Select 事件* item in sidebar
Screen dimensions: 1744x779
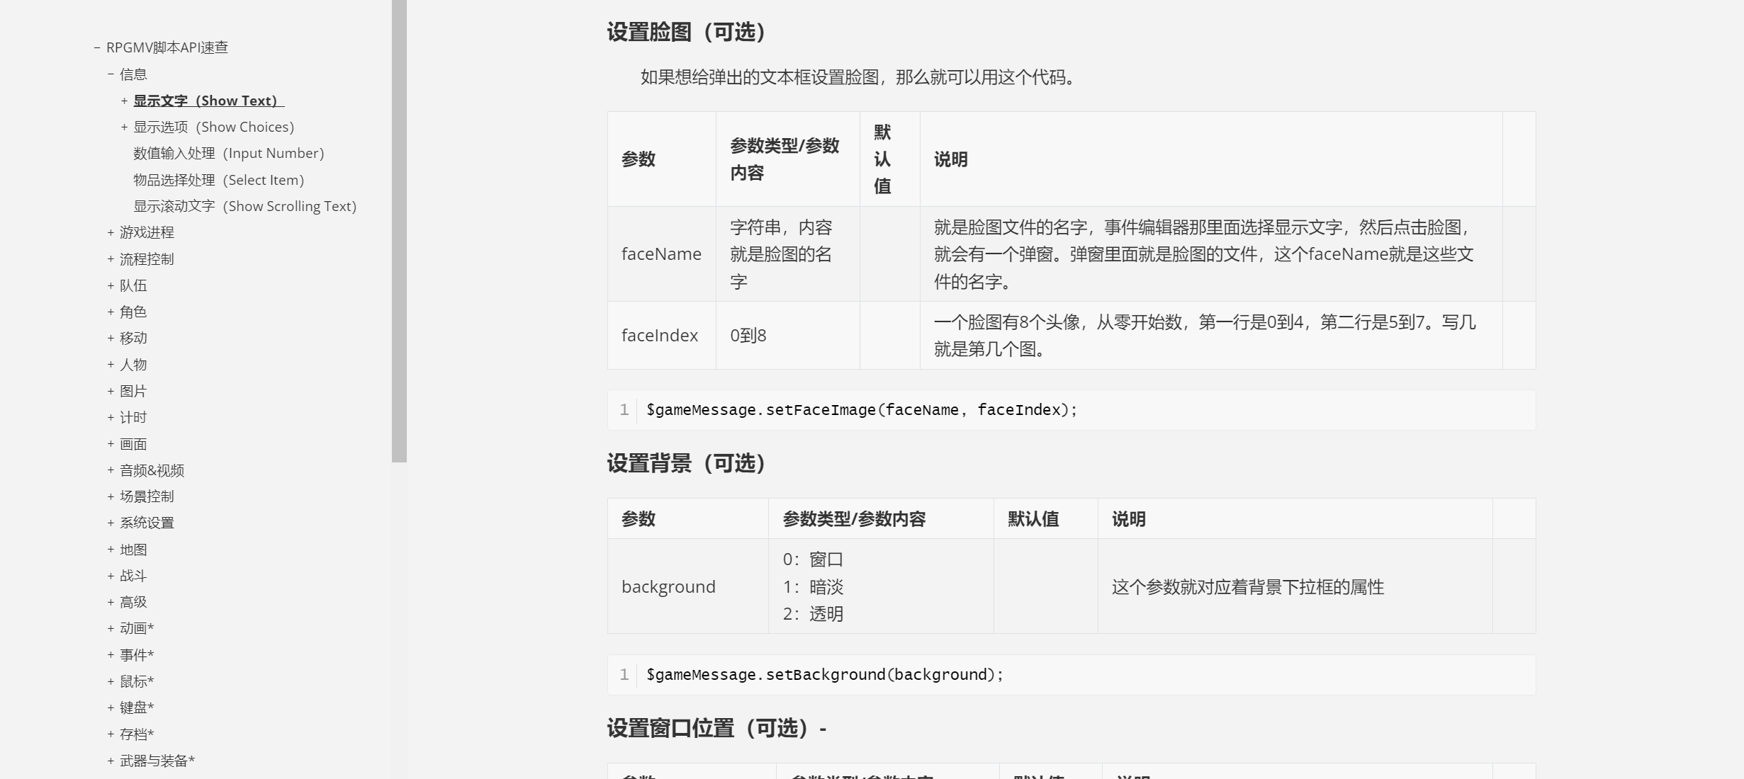(137, 655)
